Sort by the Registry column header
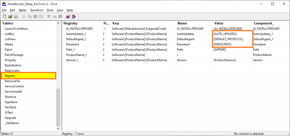The height and width of the screenshot is (136, 290). tap(82, 23)
